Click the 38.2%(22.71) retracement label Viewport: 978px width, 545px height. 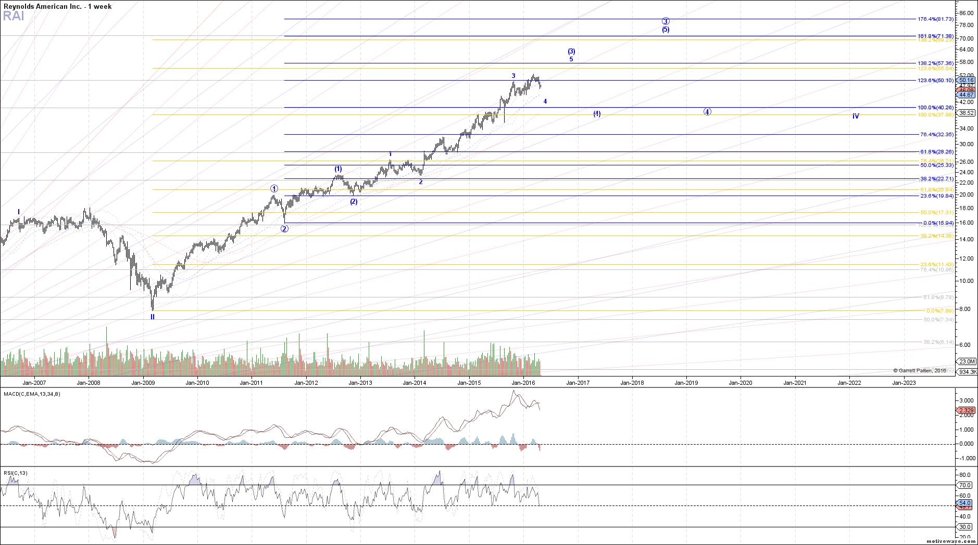937,178
